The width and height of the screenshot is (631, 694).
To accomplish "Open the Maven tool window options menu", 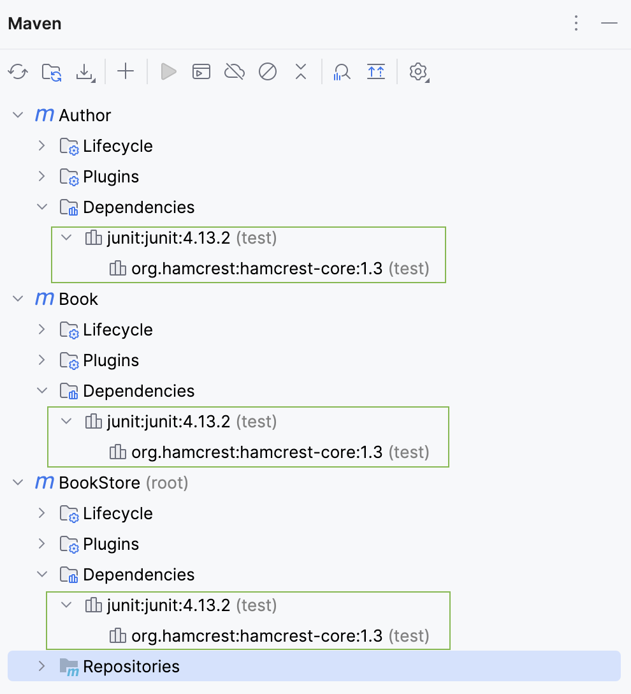I will tap(576, 24).
